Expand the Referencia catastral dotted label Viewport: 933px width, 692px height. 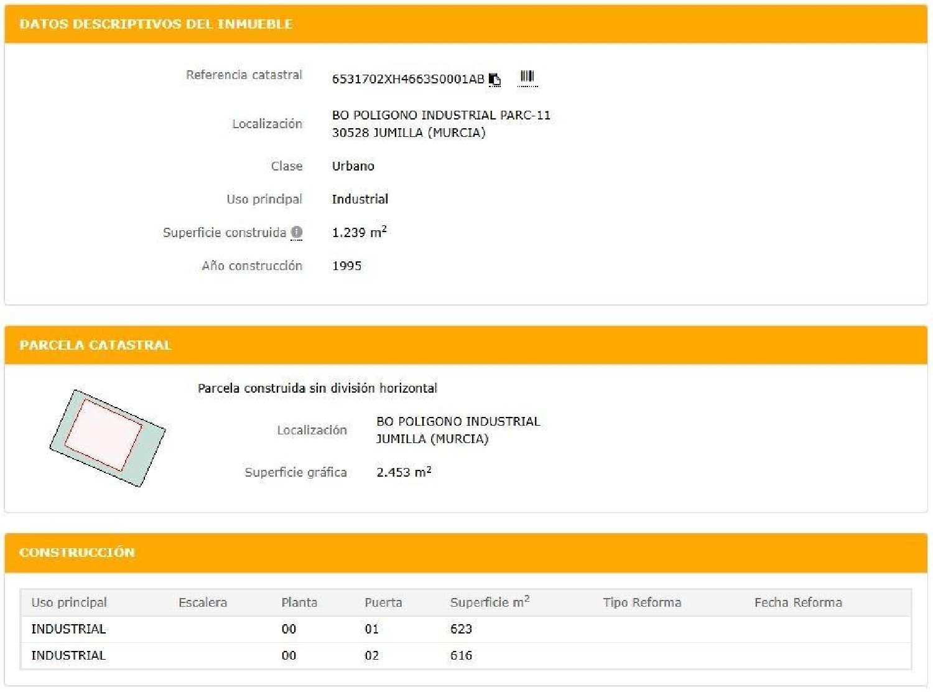coord(244,74)
